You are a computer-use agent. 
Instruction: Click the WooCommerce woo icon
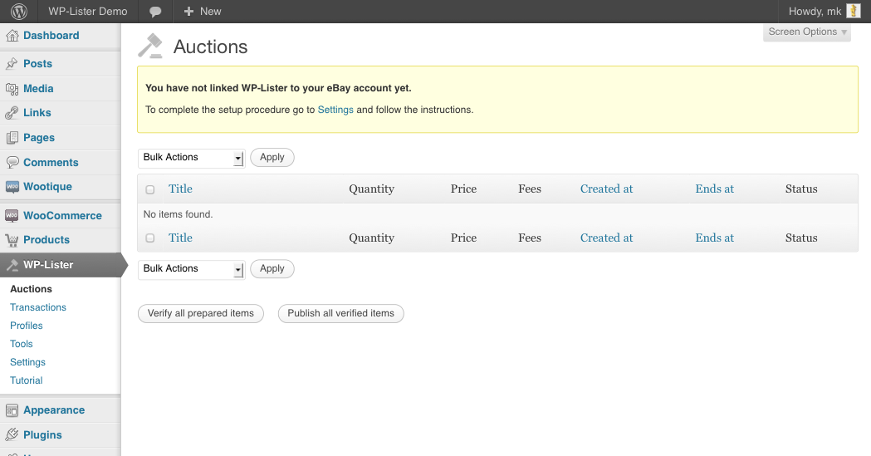(12, 215)
